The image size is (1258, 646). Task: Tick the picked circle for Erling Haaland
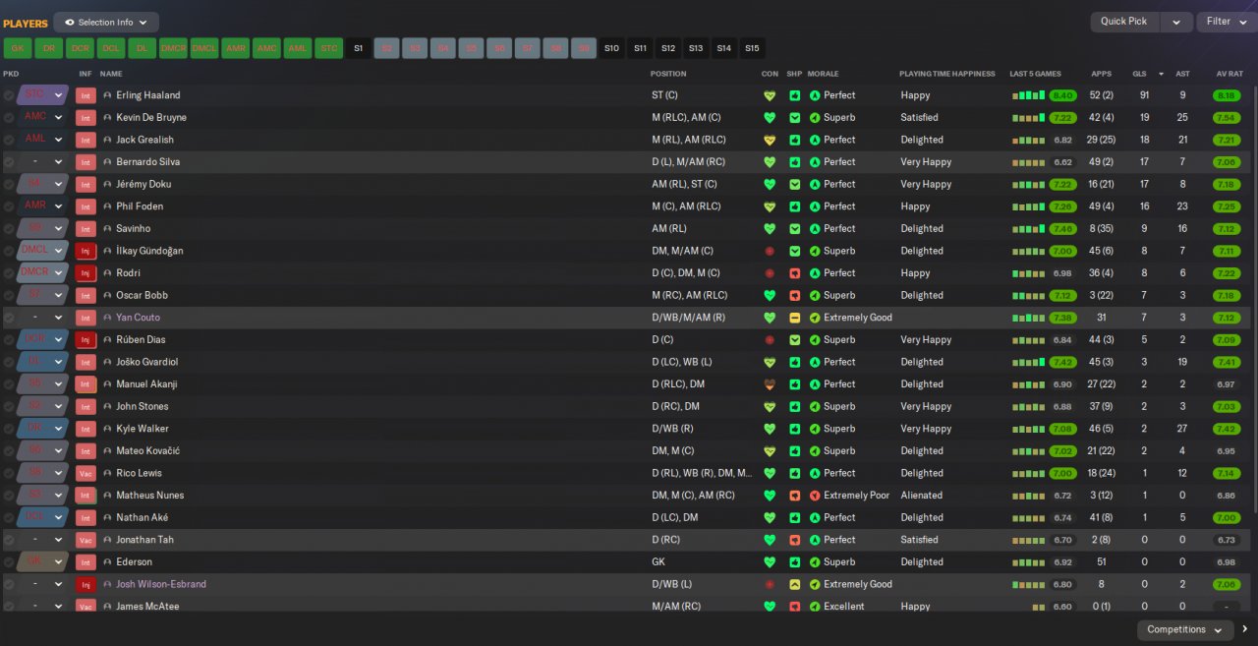(9, 95)
